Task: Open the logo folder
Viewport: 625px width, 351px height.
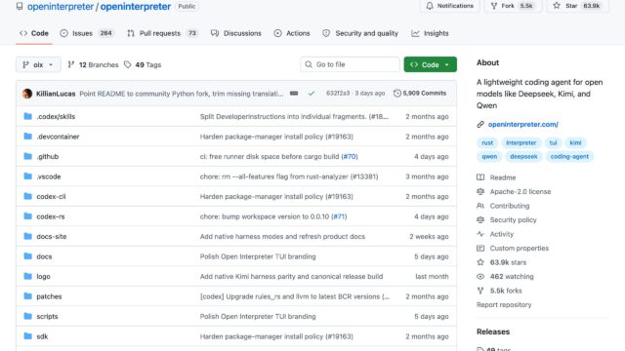Action: [x=43, y=276]
